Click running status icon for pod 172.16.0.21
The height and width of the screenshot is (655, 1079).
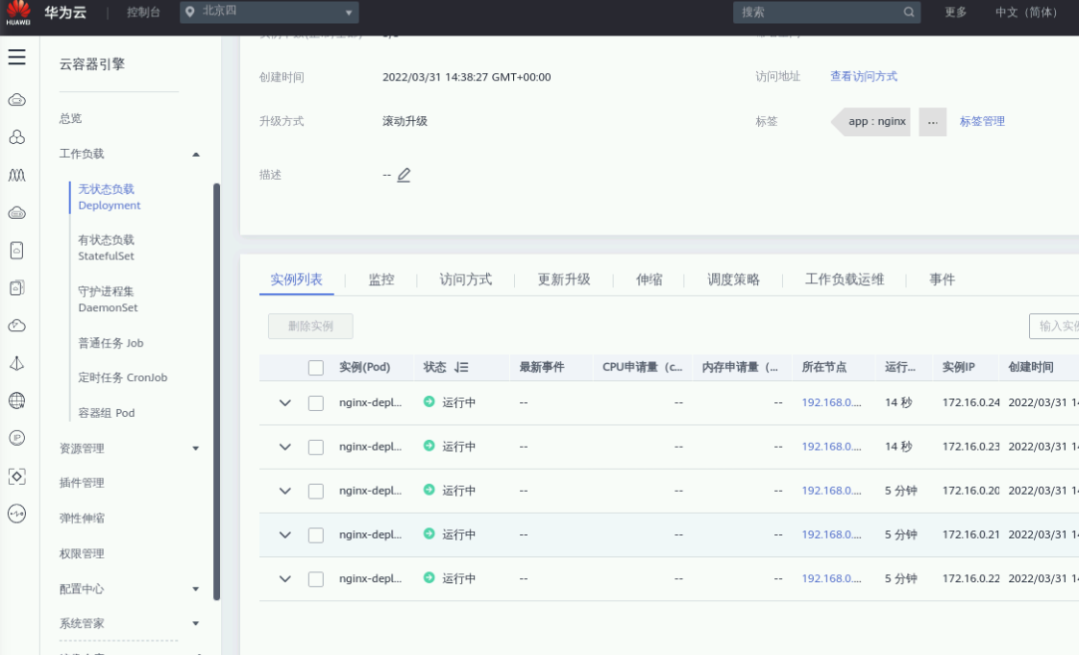(x=429, y=534)
